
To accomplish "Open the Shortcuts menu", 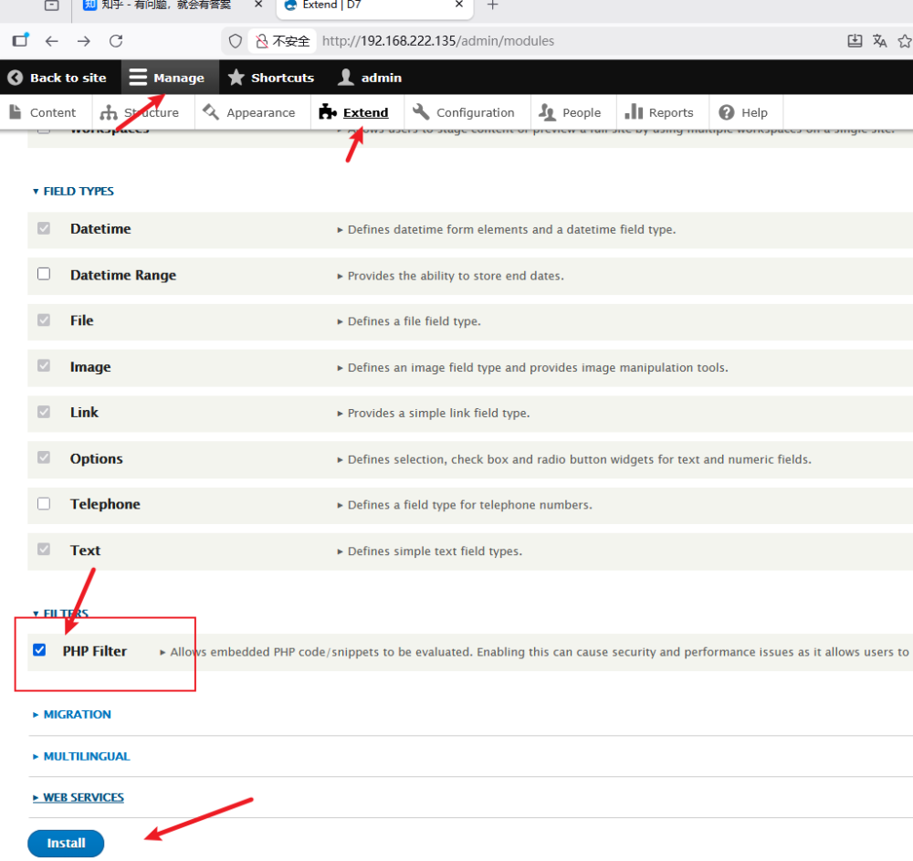I will [x=271, y=78].
